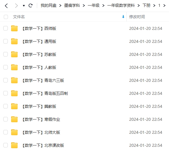Open the 青岛六三版 folder name link

click(x=43, y=81)
